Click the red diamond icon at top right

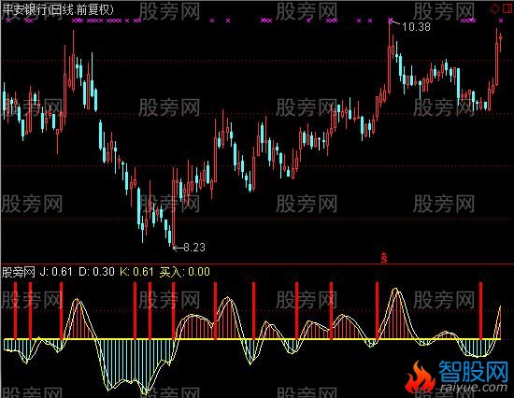coord(494,8)
